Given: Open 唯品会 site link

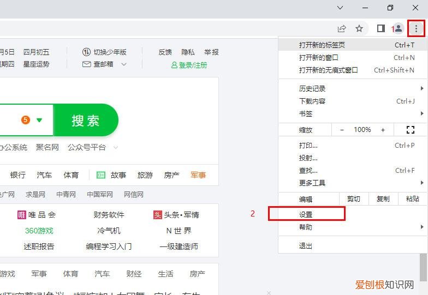Looking at the screenshot, I should click(x=37, y=215).
